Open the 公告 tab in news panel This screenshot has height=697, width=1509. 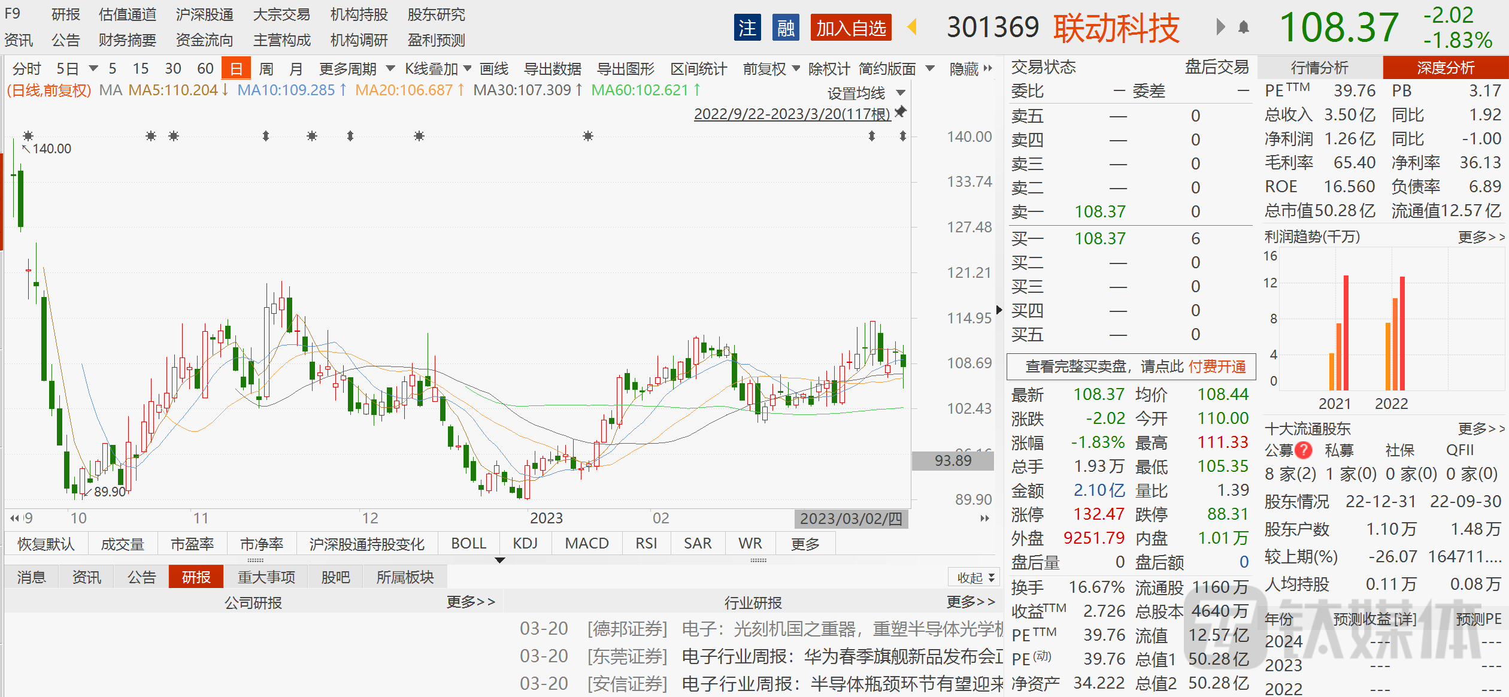141,577
